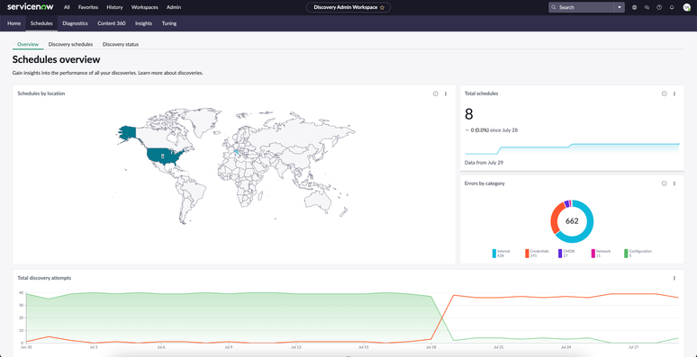Expand the search scope dropdown arrow
The image size is (697, 357).
click(x=620, y=7)
